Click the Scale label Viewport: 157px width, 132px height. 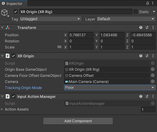coord(10,47)
